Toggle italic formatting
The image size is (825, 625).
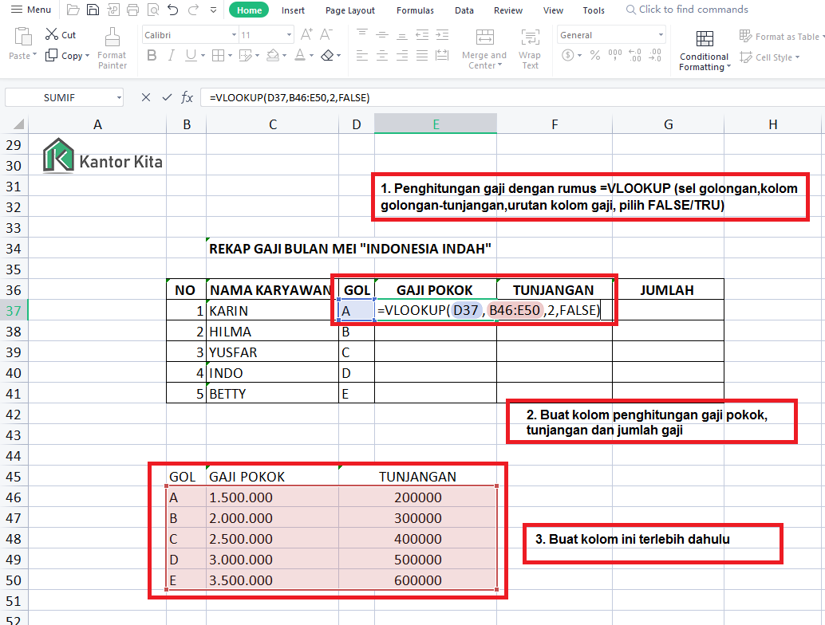click(171, 55)
